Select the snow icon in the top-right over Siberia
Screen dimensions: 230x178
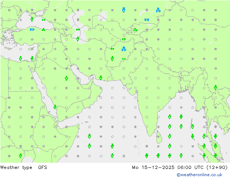(158, 10)
